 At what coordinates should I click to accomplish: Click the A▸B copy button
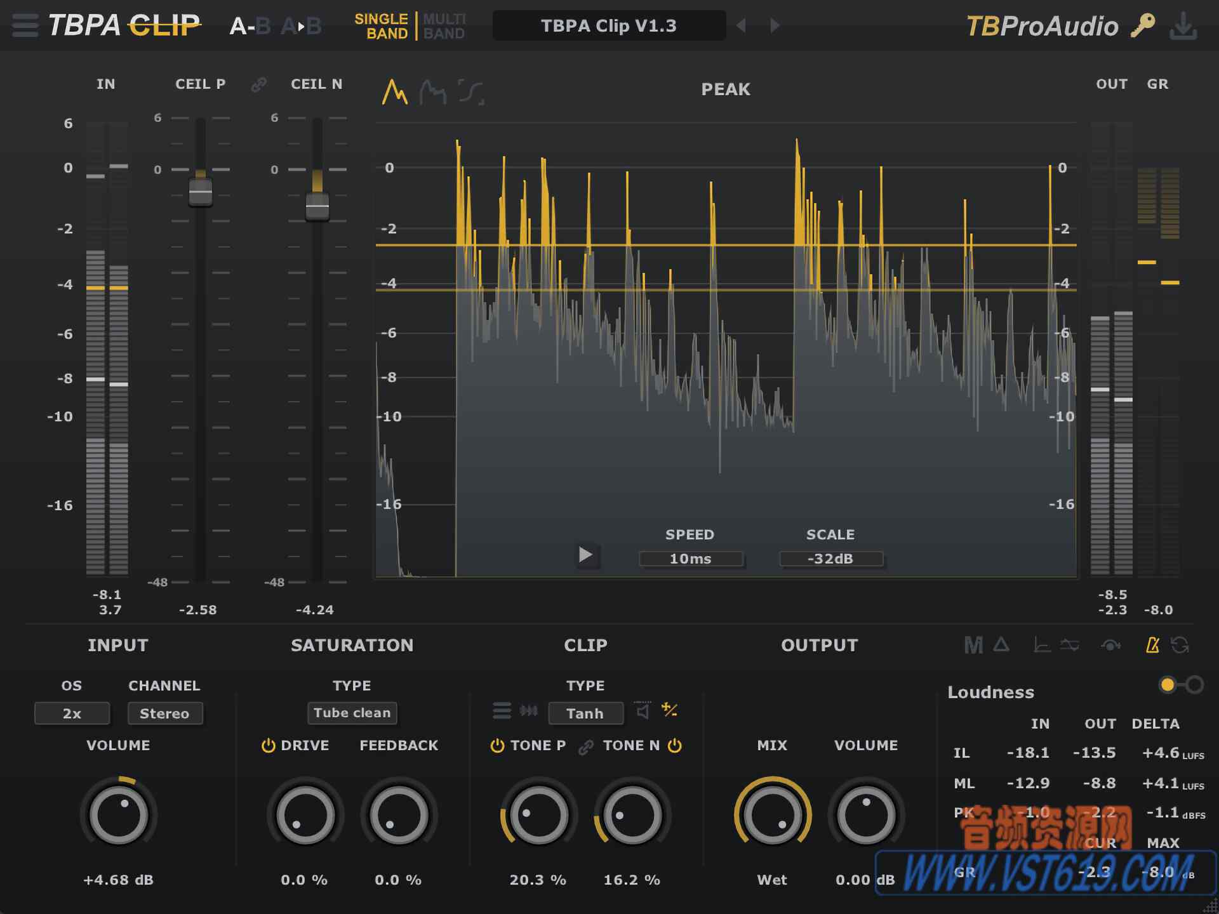[x=301, y=26]
